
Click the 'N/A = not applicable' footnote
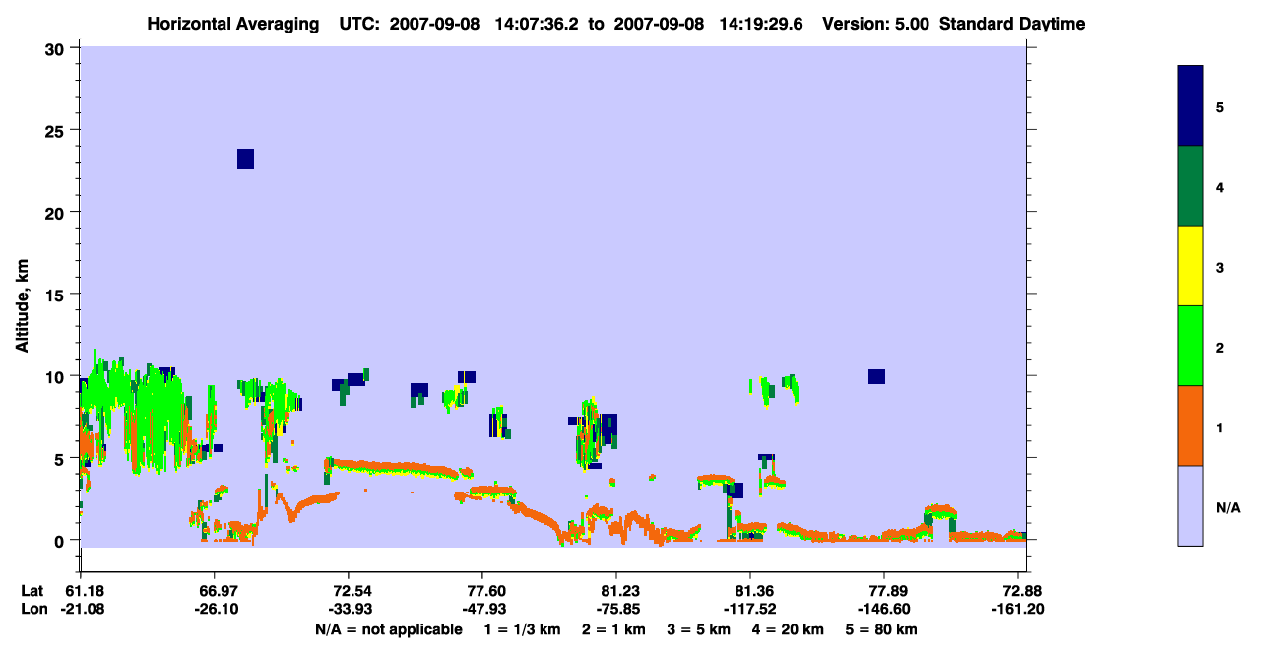388,629
